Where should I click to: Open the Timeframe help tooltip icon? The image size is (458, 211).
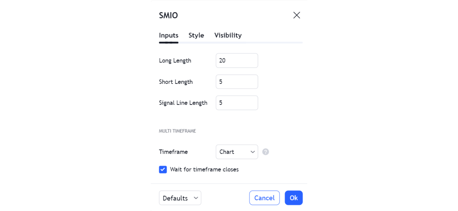265,152
